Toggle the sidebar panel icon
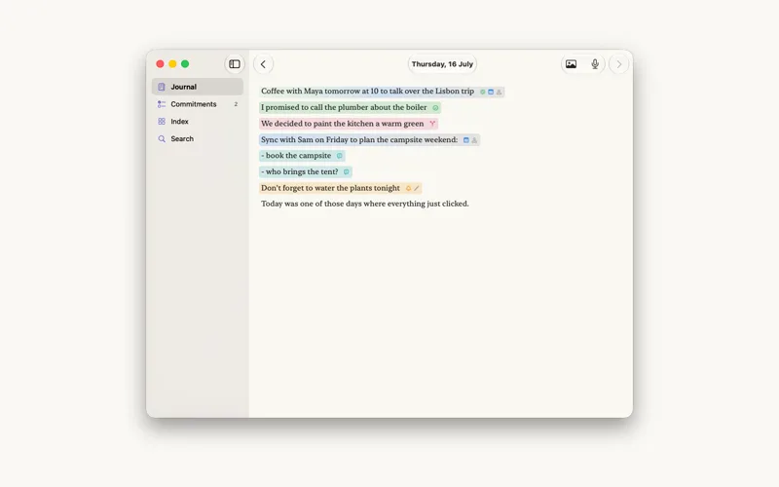 [235, 64]
